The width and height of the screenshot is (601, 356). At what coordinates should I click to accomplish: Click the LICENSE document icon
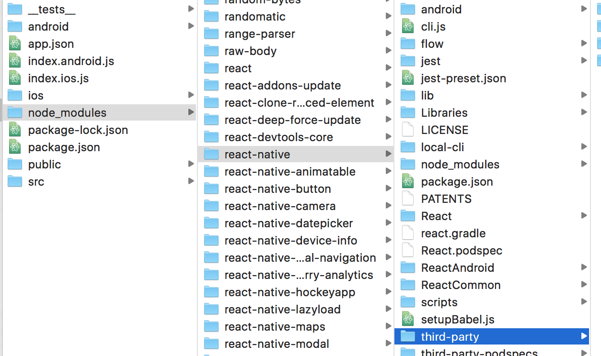(408, 130)
